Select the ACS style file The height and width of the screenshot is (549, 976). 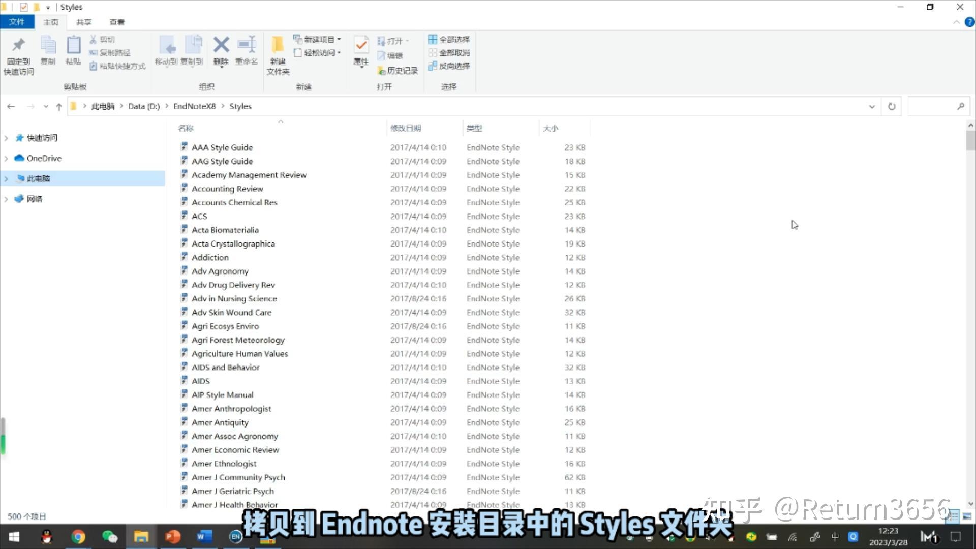coord(199,216)
